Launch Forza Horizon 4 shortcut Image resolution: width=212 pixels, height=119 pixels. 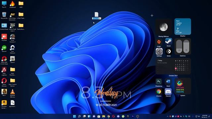(13, 38)
